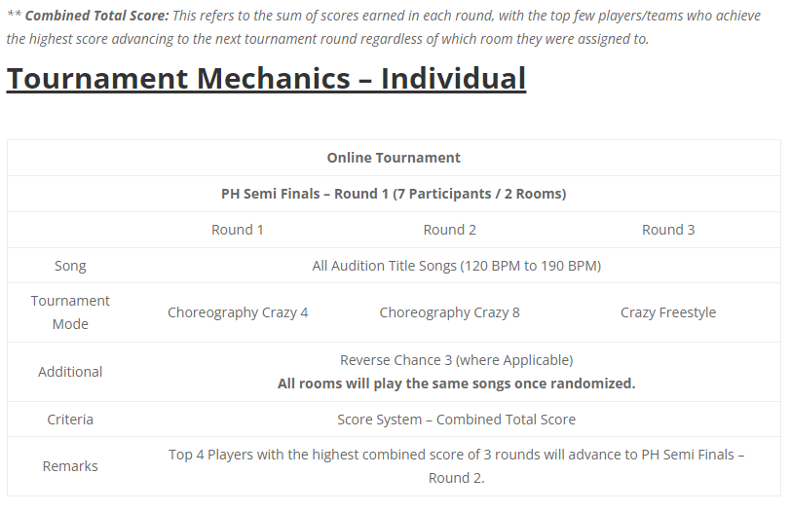791x512 pixels.
Task: Click "Score System – Combined Total Score" cell
Action: pos(456,420)
